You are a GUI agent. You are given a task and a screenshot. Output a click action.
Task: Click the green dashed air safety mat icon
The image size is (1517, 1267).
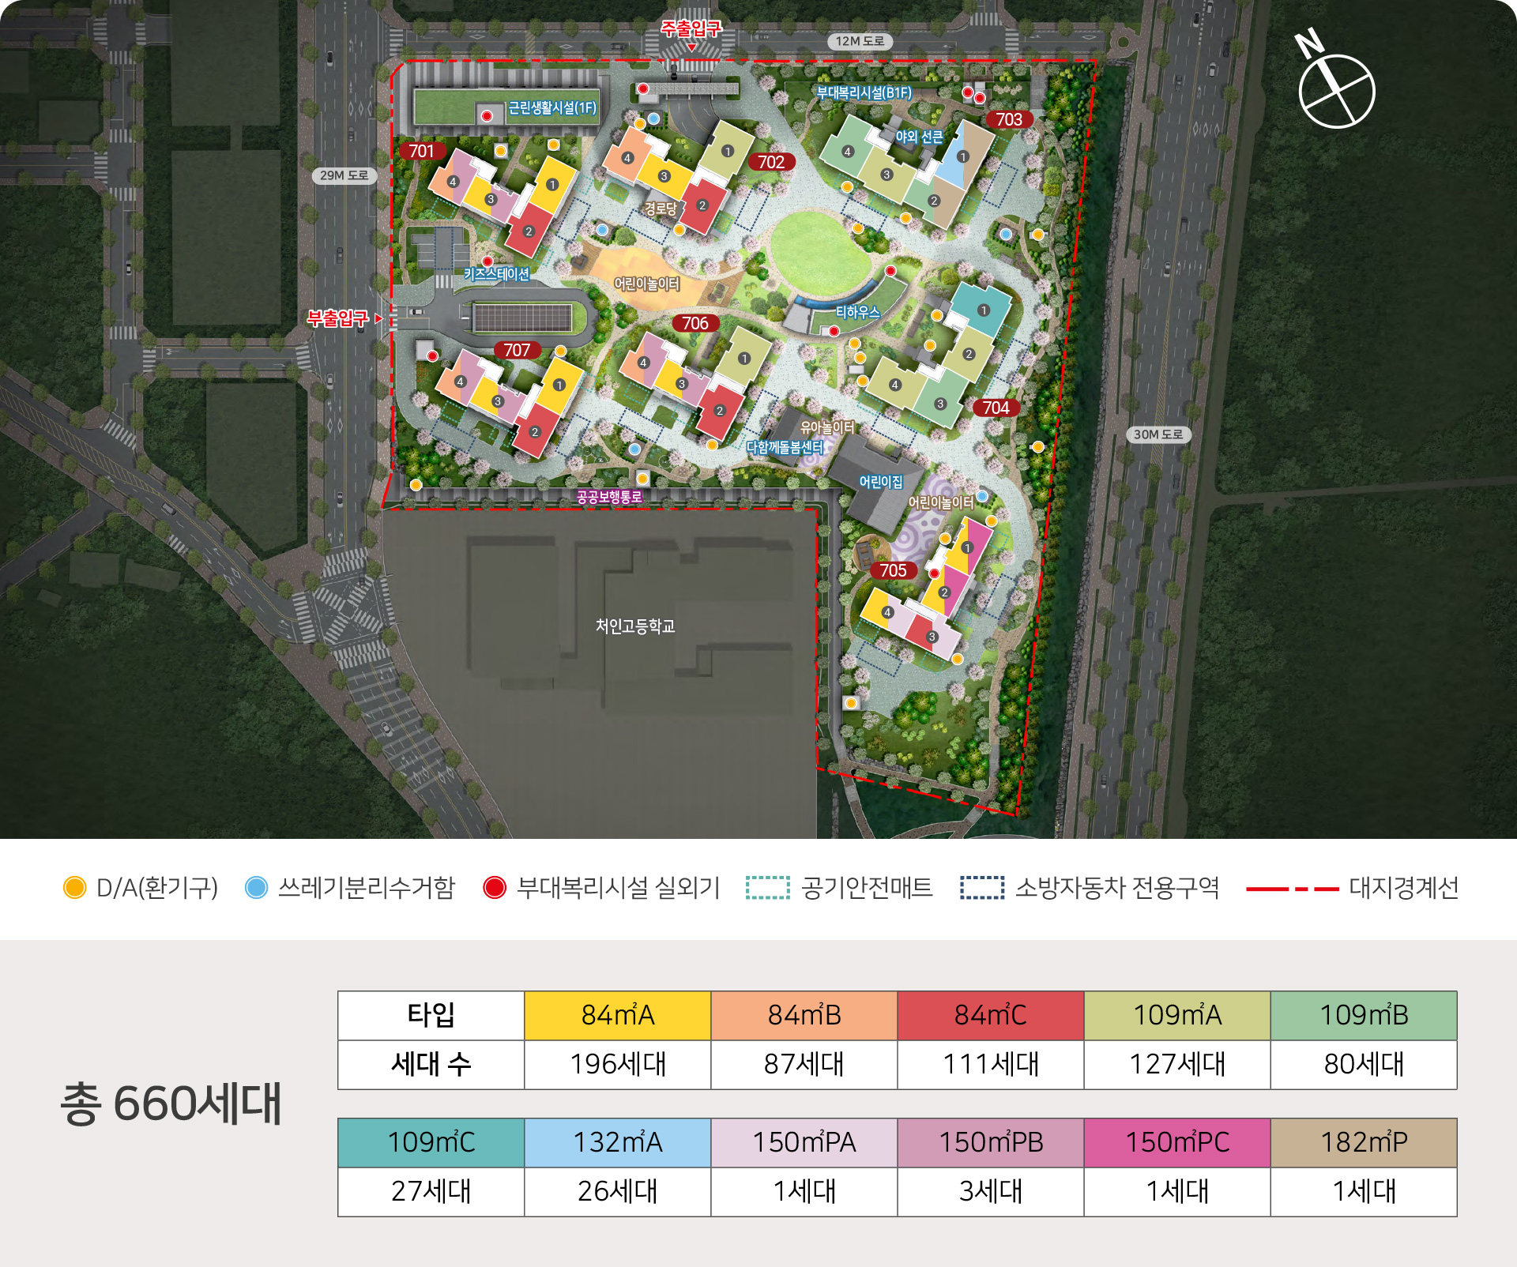click(x=767, y=887)
